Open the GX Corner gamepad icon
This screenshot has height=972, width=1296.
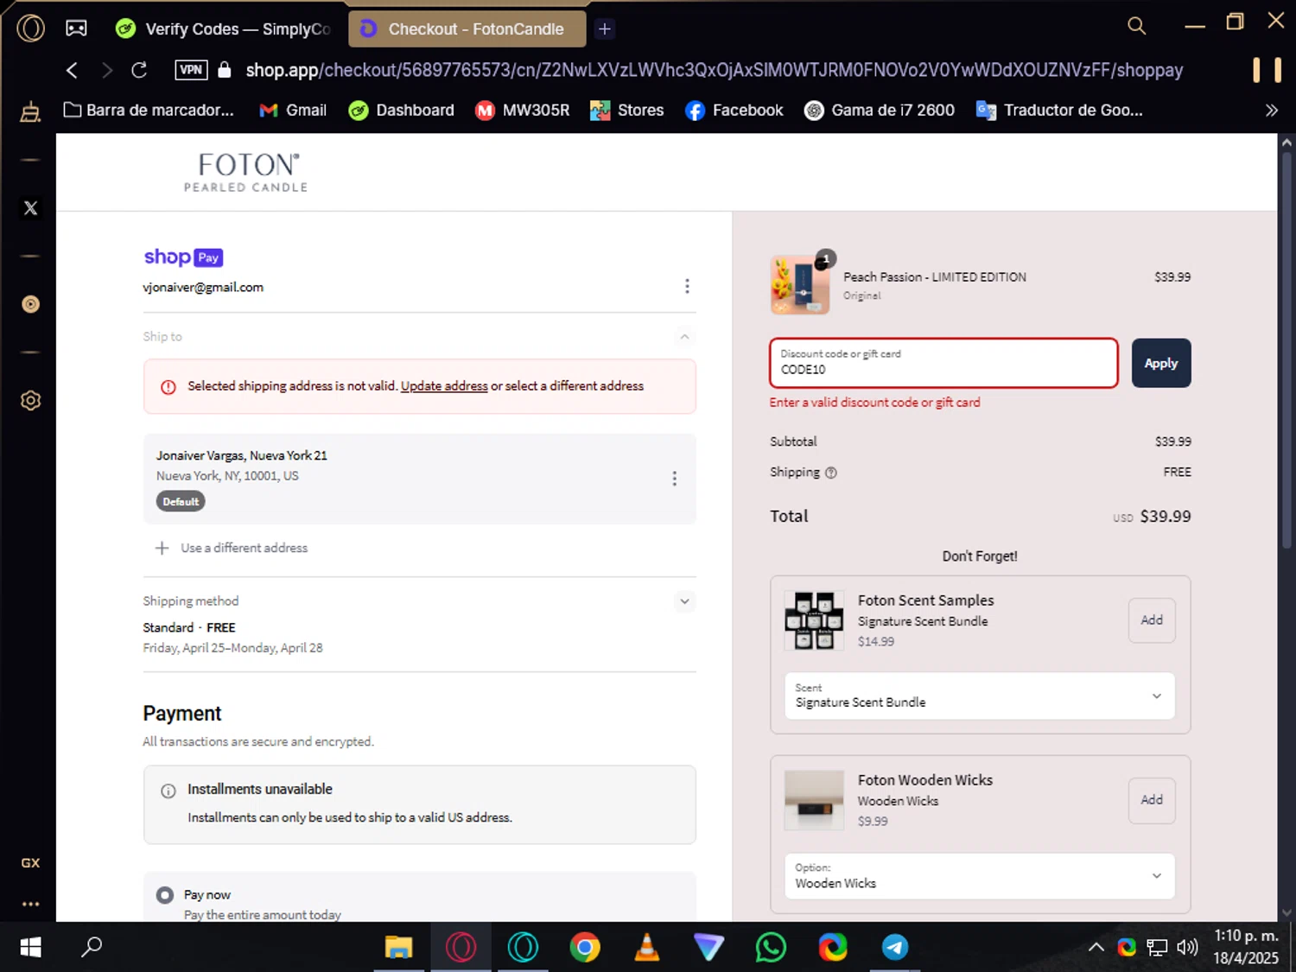[x=76, y=29]
